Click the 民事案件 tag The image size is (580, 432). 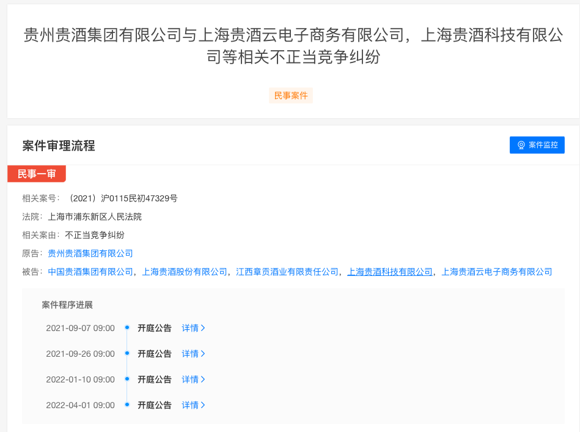click(x=291, y=95)
